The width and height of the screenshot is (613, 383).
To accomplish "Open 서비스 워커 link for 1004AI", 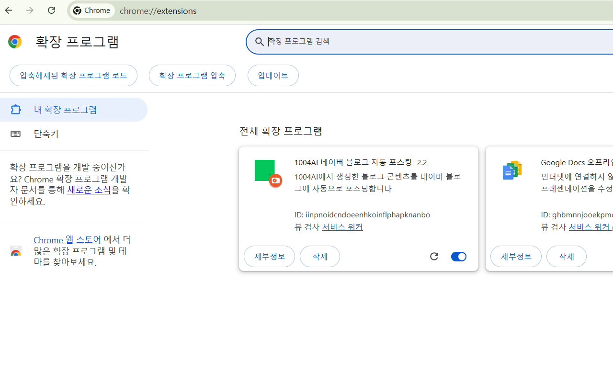I will pos(342,227).
